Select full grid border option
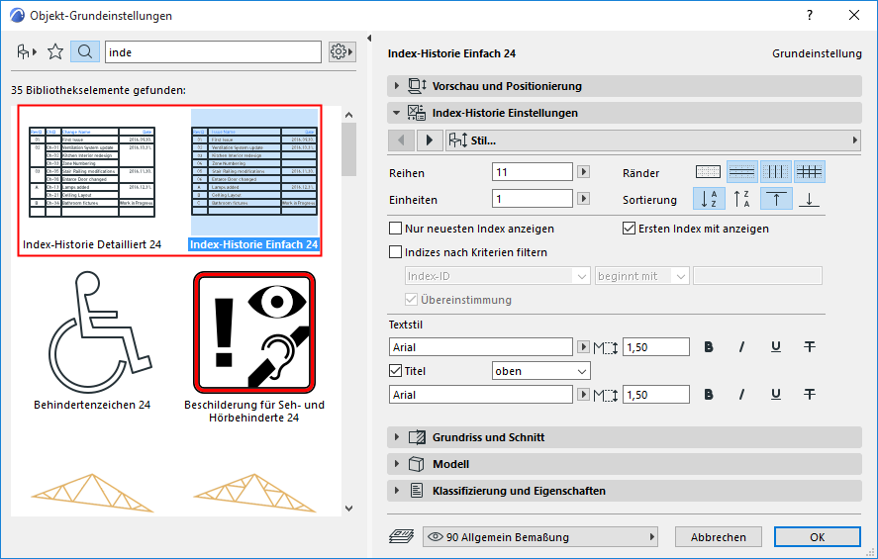The width and height of the screenshot is (878, 559). [x=809, y=172]
